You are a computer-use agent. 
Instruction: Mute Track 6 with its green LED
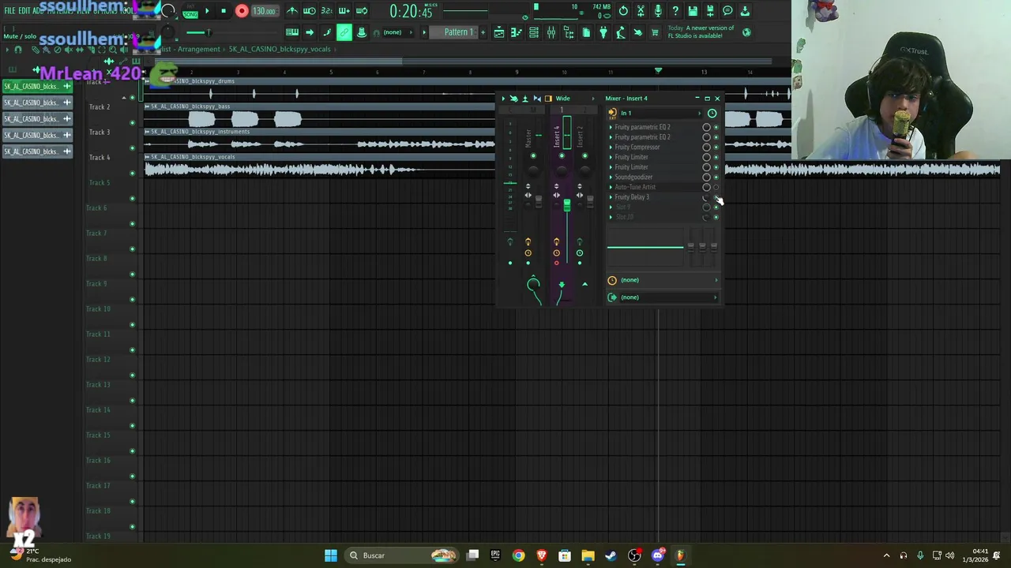[x=132, y=224]
